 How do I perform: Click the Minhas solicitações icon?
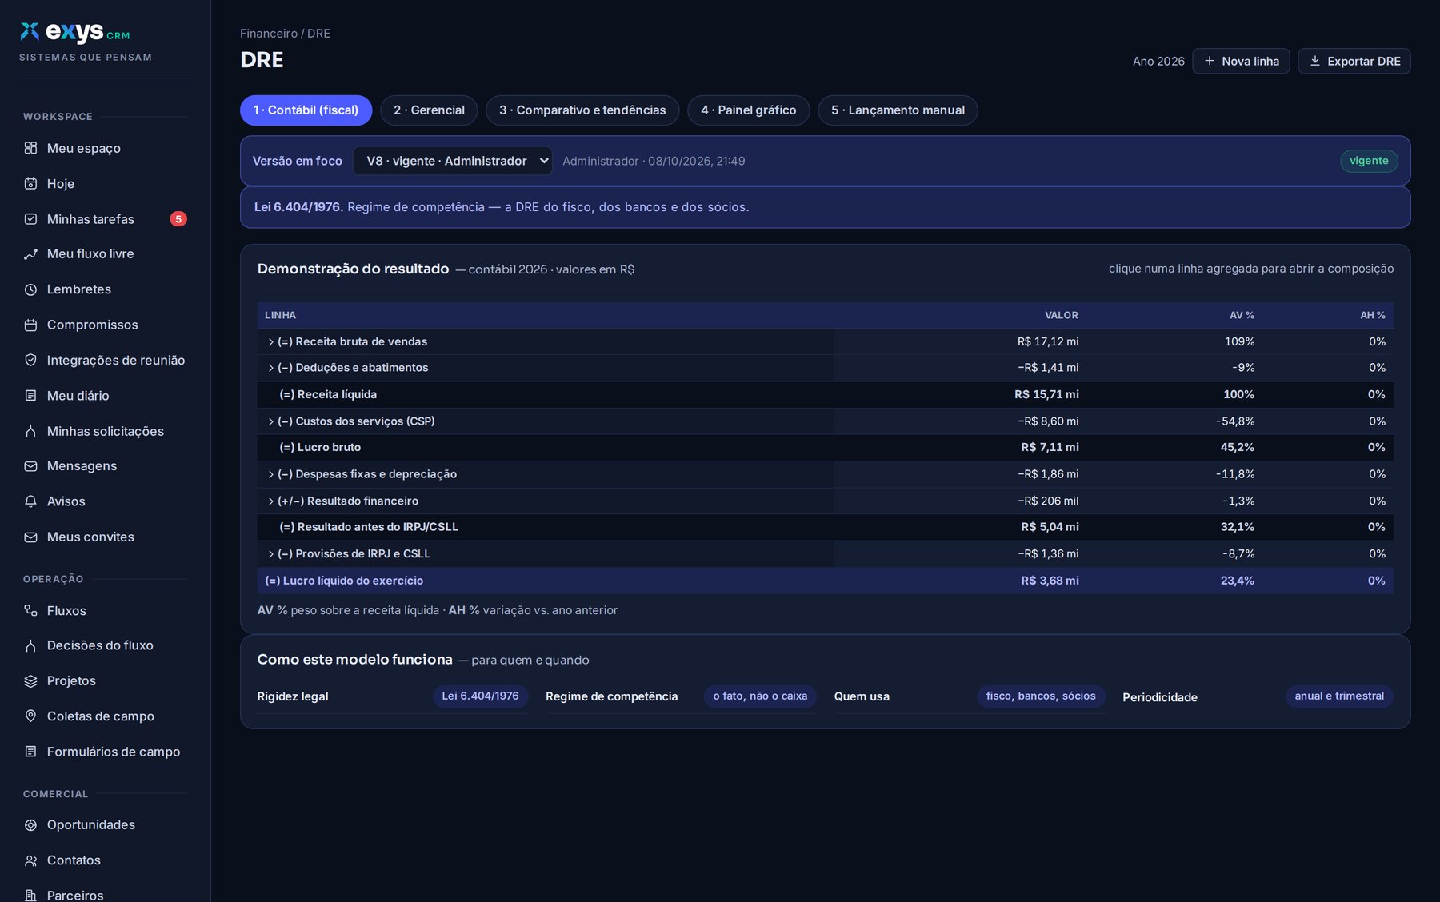pyautogui.click(x=30, y=431)
